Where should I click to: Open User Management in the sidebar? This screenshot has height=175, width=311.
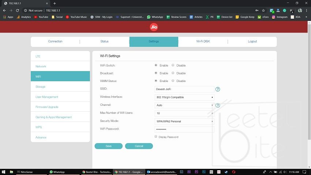pyautogui.click(x=60, y=97)
